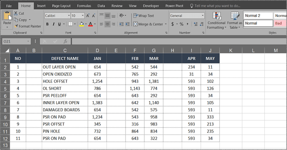The width and height of the screenshot is (287, 150).
Task: Middle align cell contents
Action: 107,15
